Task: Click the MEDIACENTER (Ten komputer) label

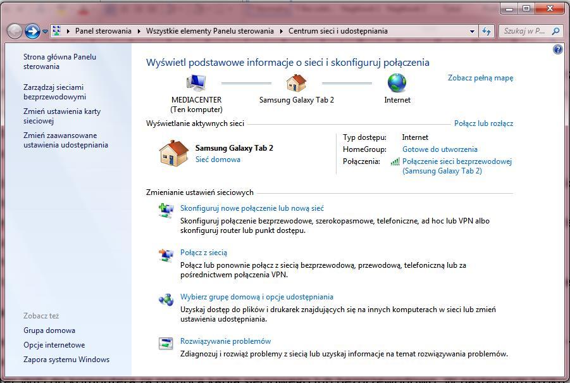Action: click(x=196, y=104)
